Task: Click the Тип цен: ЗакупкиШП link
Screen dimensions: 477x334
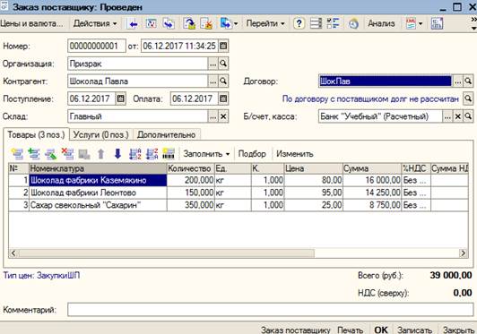Action: pos(41,275)
